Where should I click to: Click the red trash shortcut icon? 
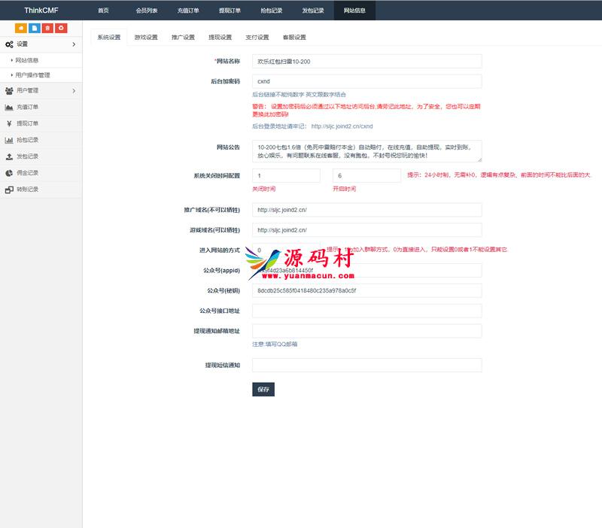click(x=47, y=28)
